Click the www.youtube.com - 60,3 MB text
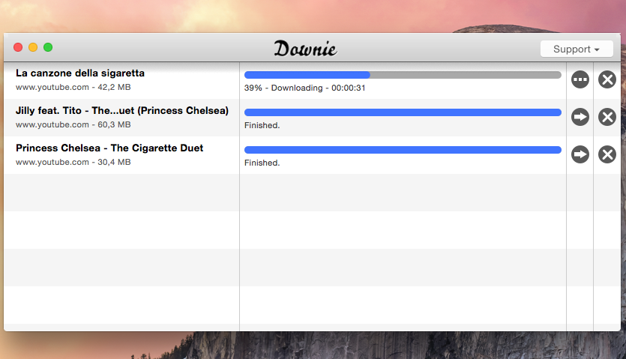The height and width of the screenshot is (359, 626). click(73, 124)
